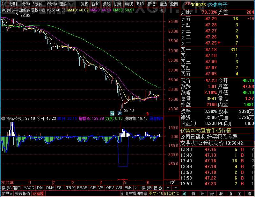Select the 指标B indicator group
The height and width of the screenshot is (197, 255).
(147, 188)
